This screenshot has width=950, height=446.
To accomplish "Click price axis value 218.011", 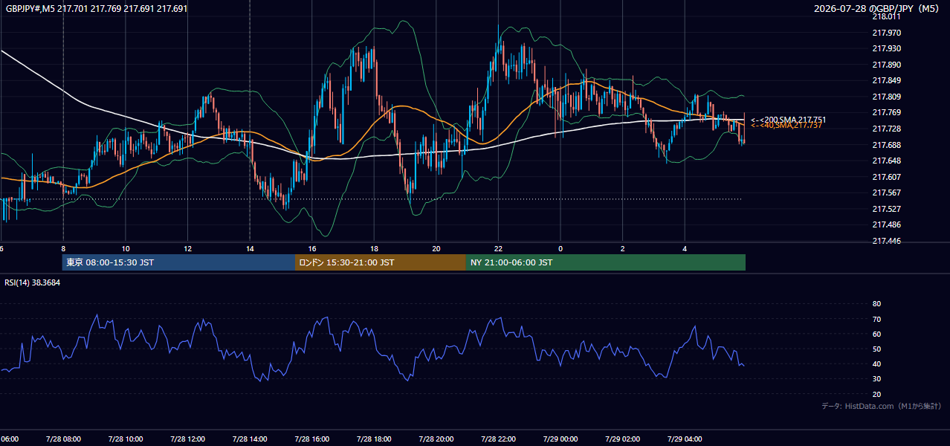I will tap(886, 16).
